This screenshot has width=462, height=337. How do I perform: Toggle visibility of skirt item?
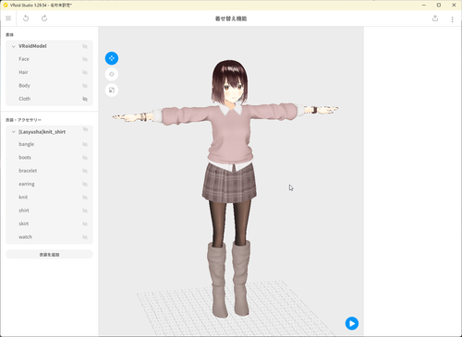[x=85, y=223]
